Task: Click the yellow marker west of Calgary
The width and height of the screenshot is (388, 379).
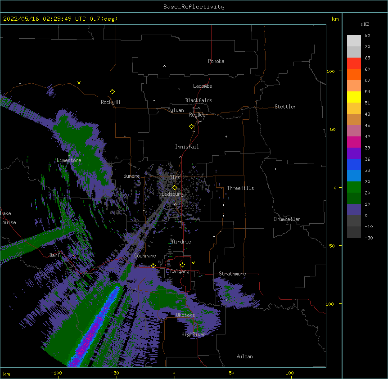Action: (153, 266)
